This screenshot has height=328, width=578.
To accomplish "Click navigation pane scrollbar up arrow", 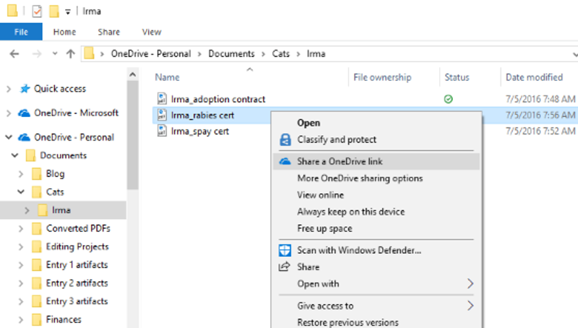I will pyautogui.click(x=133, y=75).
